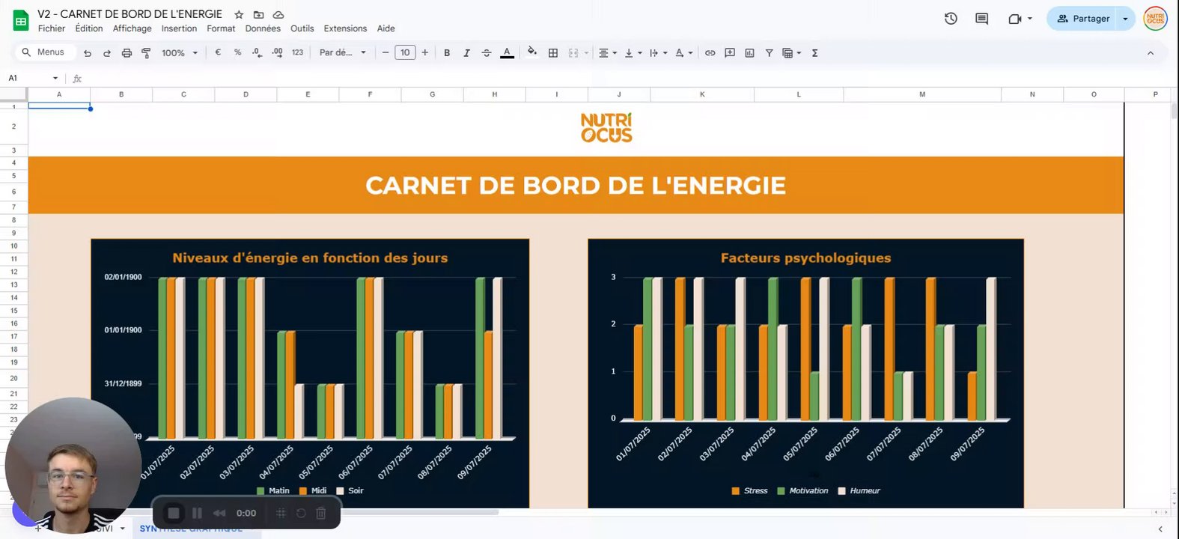Viewport: 1179px width, 539px height.
Task: Open the Nutri Ocus account avatar
Action: tap(1156, 19)
